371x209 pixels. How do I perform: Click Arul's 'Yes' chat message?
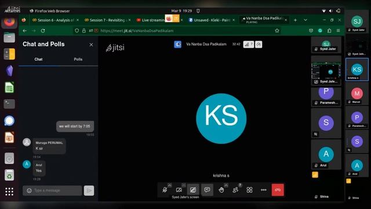point(39,168)
